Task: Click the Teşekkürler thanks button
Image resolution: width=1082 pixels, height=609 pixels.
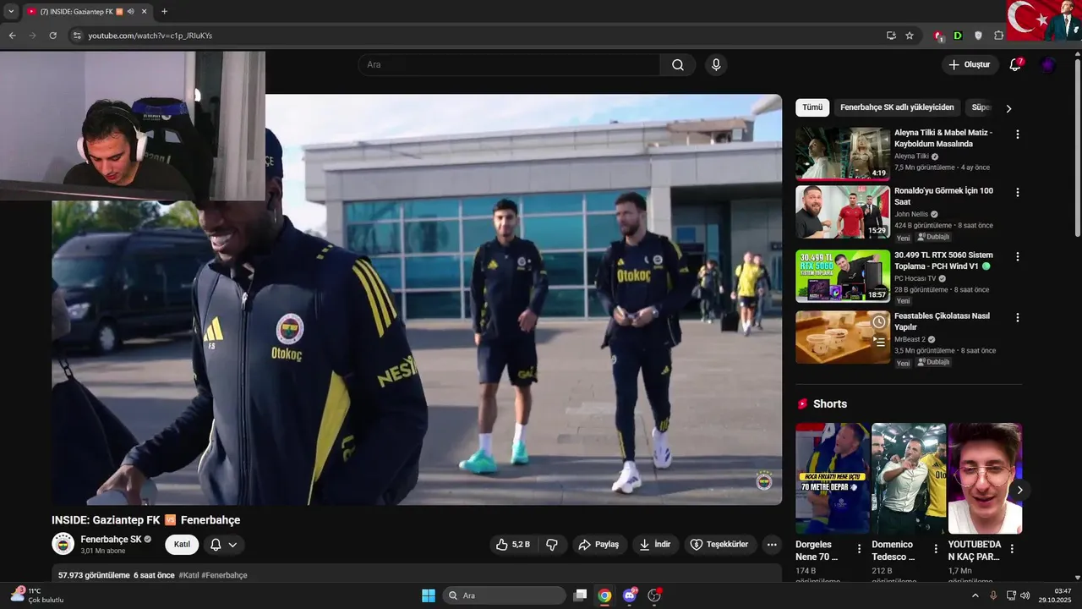Action: coord(719,545)
